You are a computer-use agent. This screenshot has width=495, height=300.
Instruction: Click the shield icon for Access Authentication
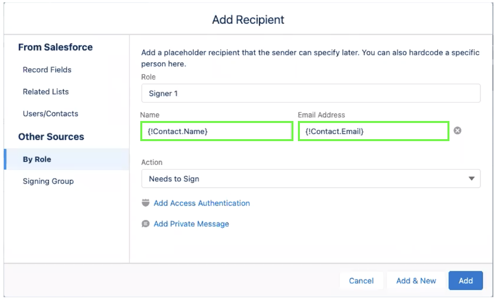click(x=146, y=203)
